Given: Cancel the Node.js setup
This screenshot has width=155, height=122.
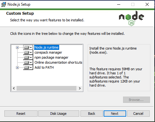Looking at the screenshot, I should point(138,114).
